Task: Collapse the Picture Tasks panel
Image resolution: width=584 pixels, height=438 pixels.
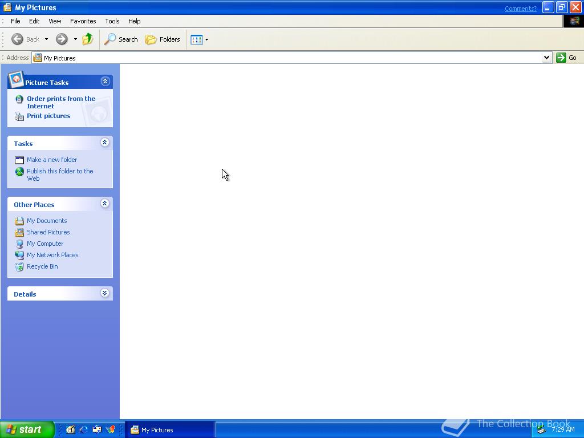Action: [105, 81]
